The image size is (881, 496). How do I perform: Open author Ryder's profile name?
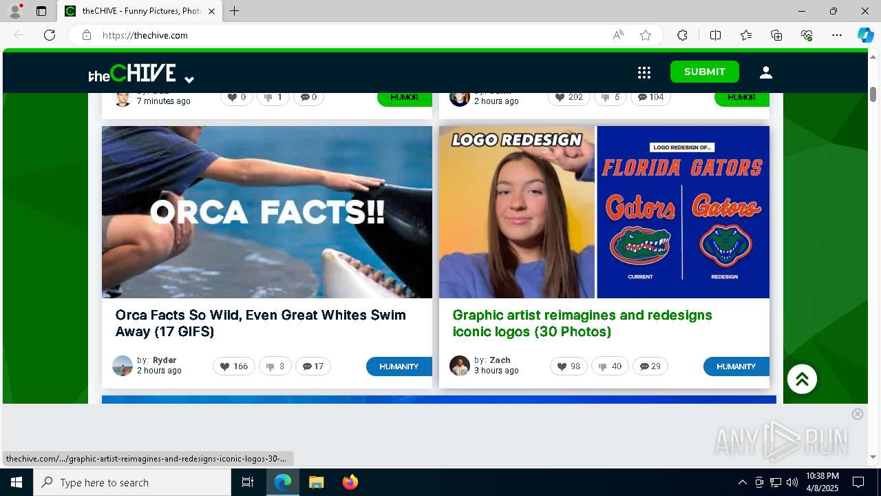click(x=164, y=360)
